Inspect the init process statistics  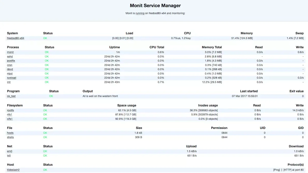pyautogui.click(x=9, y=82)
